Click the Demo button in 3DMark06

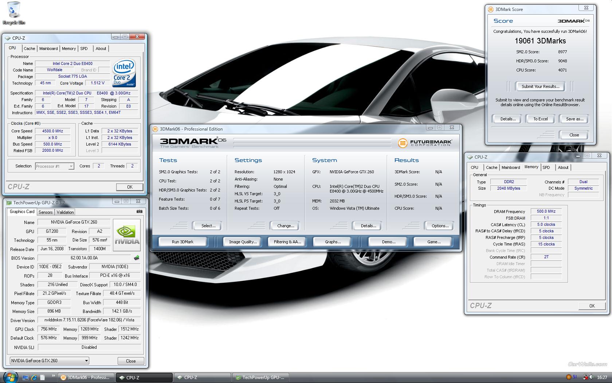tap(389, 242)
